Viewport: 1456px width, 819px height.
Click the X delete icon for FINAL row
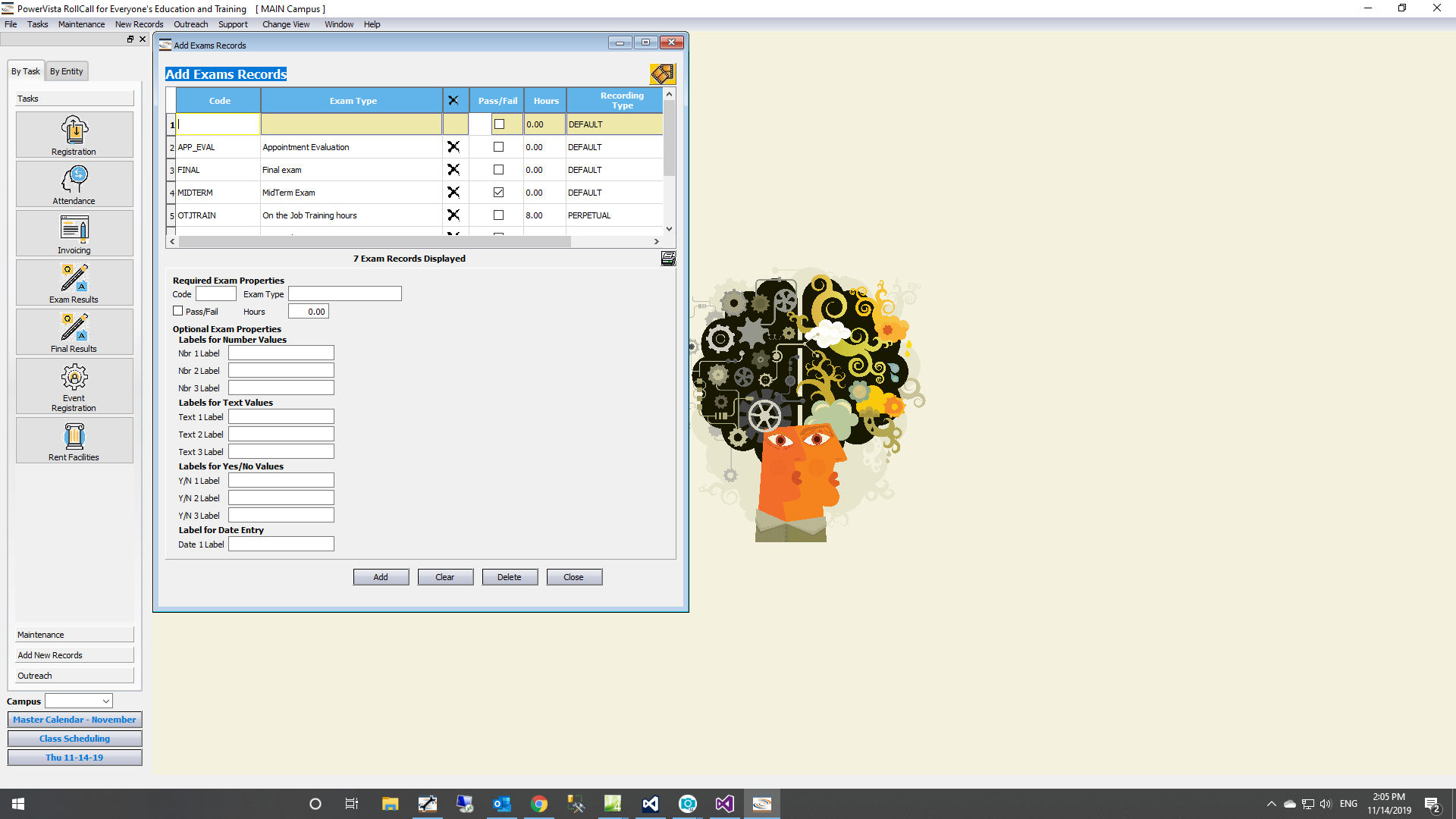[453, 170]
